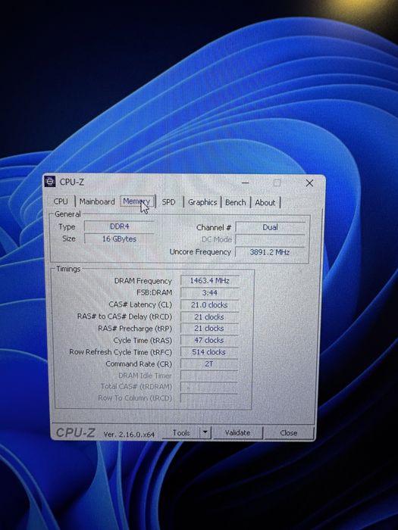The height and width of the screenshot is (530, 398).
Task: Click the Channel # label
Action: [x=214, y=227]
